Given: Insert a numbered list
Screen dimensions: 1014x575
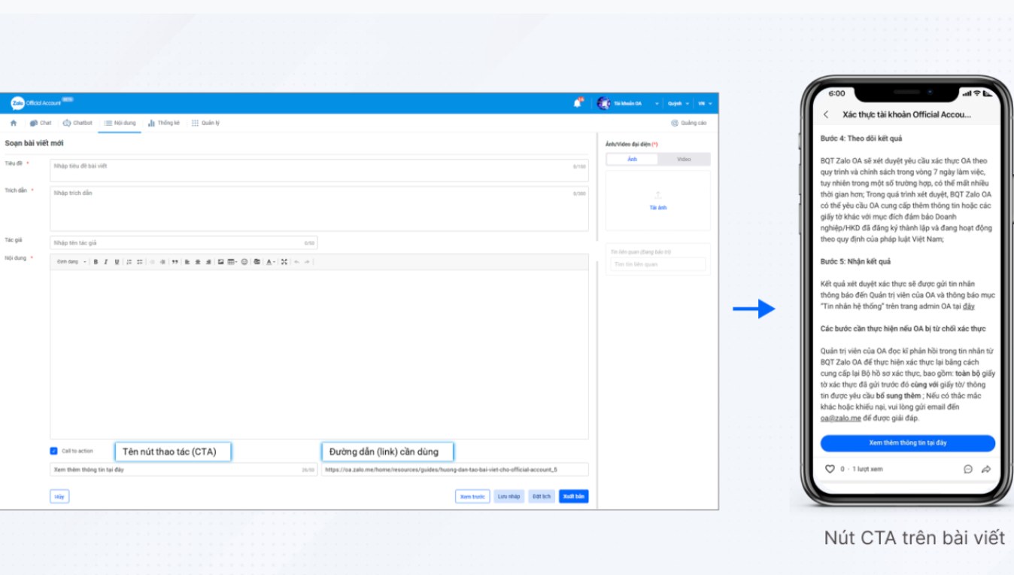Looking at the screenshot, I should tap(129, 262).
